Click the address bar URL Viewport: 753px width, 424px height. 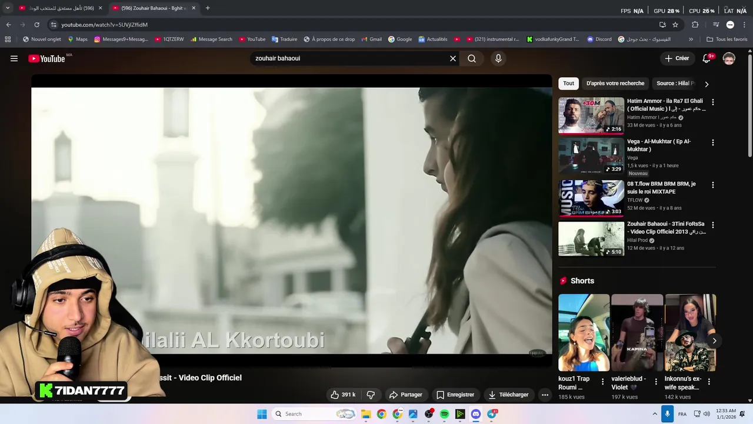click(105, 25)
